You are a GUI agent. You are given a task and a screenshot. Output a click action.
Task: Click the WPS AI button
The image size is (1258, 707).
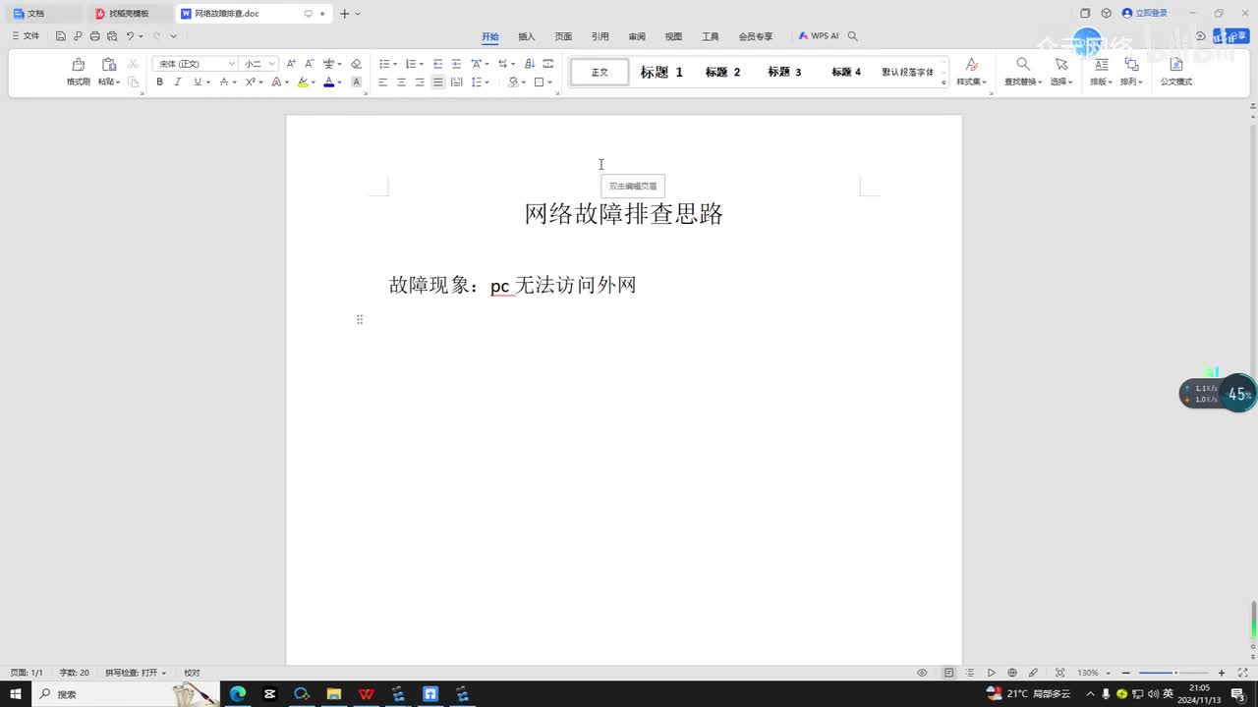tap(819, 36)
